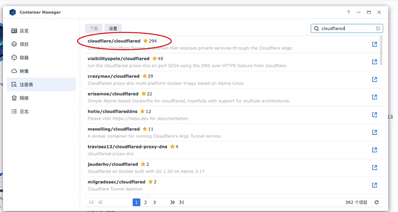Open the 网络 network section
Screen dimensions: 398x212
[x=41, y=98]
